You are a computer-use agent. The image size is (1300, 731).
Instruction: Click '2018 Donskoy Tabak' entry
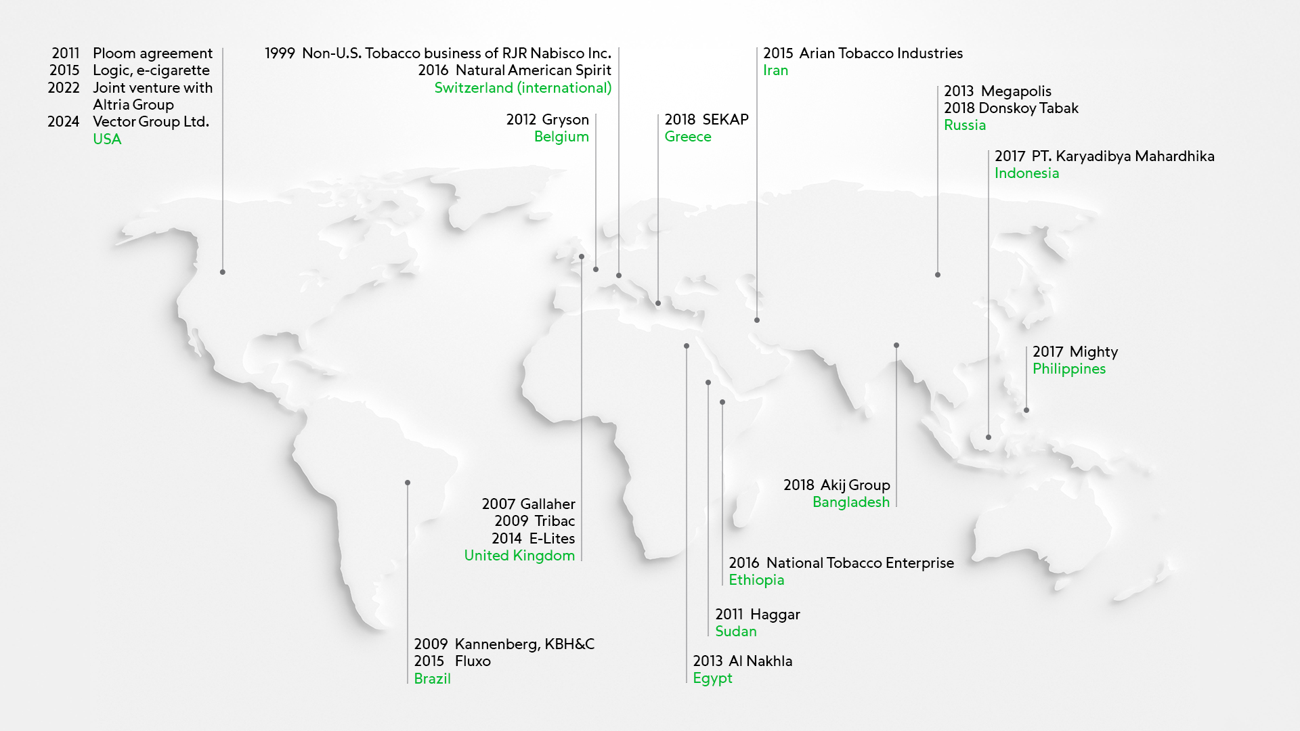[x=1012, y=108]
